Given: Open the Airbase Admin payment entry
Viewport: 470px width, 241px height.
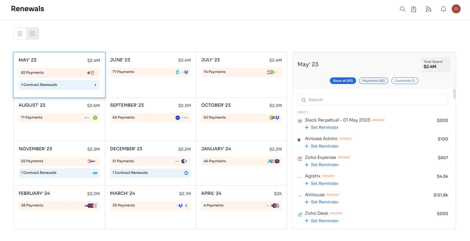Looking at the screenshot, I should point(321,139).
